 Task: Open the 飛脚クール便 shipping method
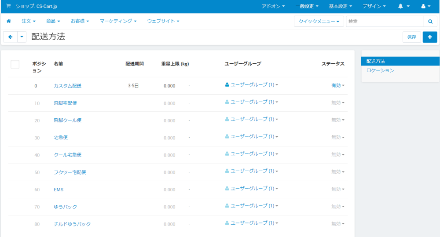(x=68, y=120)
